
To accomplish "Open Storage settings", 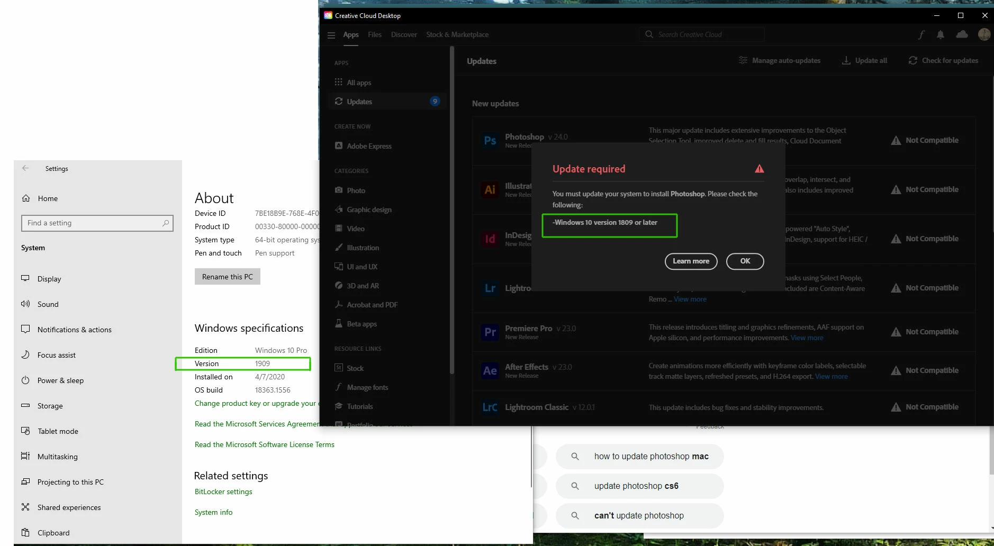I will [x=98, y=406].
